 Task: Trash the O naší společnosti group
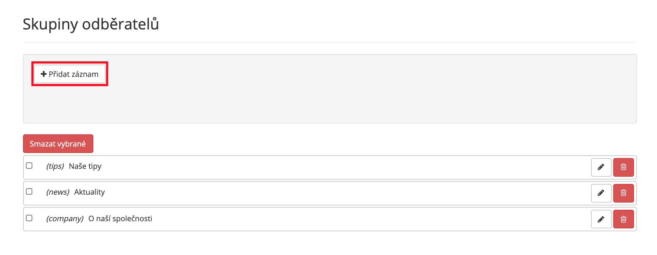pos(623,219)
